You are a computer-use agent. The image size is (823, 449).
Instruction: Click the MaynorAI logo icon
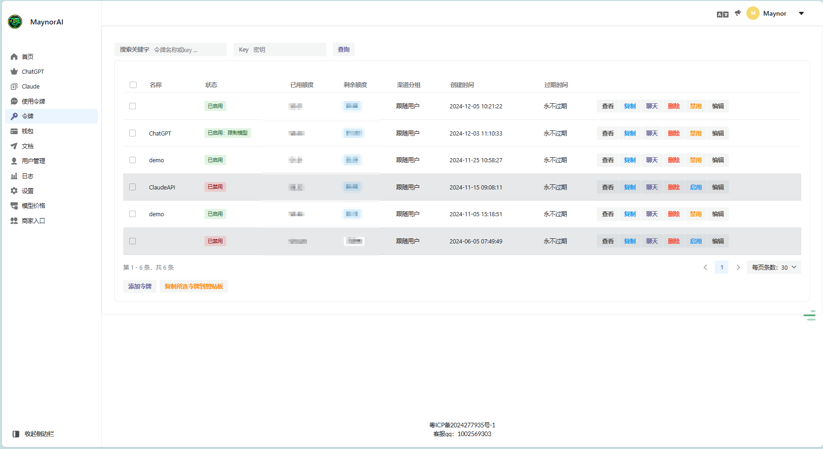pos(15,22)
